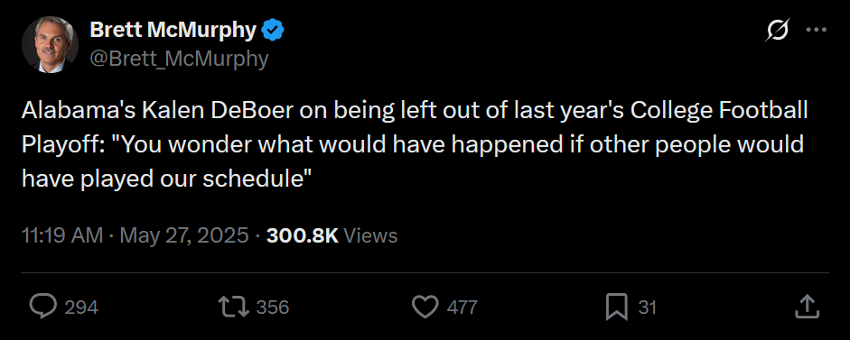
Task: Click the 294 replies count
Action: tap(81, 308)
